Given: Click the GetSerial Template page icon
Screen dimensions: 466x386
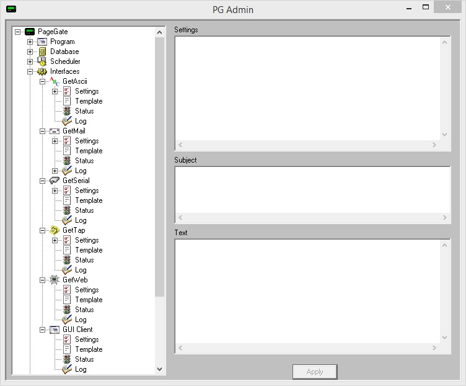Looking at the screenshot, I should tap(67, 200).
